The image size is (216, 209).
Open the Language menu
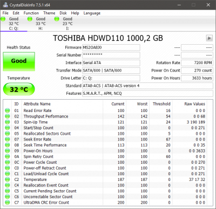pyautogui.click(x=92, y=13)
